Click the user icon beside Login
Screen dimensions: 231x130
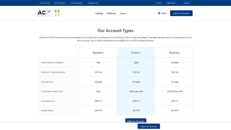pos(159,13)
